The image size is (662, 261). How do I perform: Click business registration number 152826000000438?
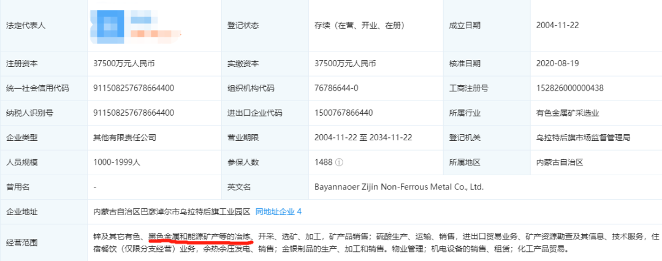569,88
